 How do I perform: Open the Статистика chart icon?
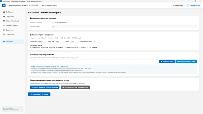pos(4,30)
